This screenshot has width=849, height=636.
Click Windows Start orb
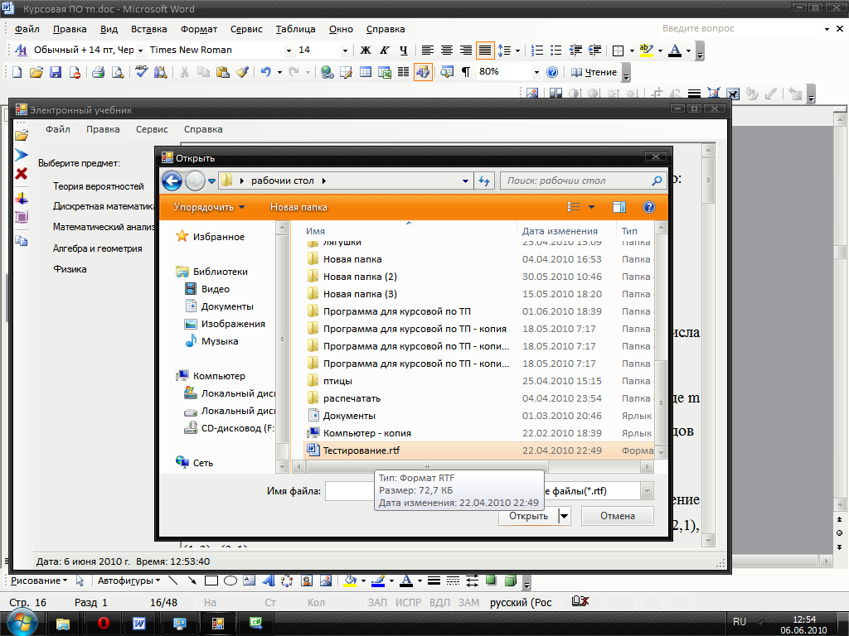coord(21,623)
